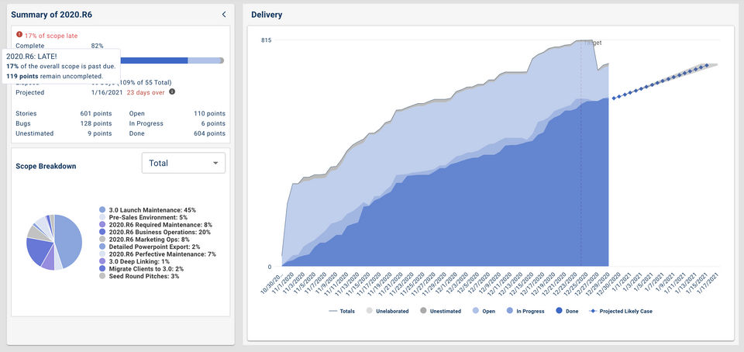Click the Migrate Clients to 3.0 entry
The image size is (744, 352).
146,268
